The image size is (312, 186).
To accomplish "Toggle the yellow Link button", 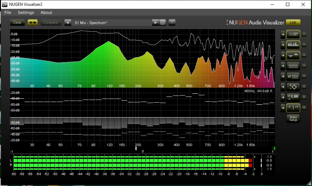I will point(293,23).
